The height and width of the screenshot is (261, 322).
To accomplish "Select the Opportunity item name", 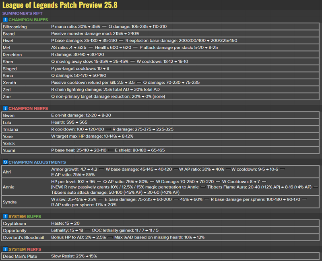I will pos(14,230).
